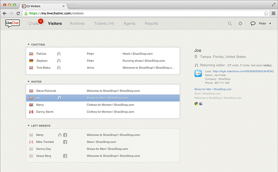Select visitor Grace Berg

tap(103, 156)
